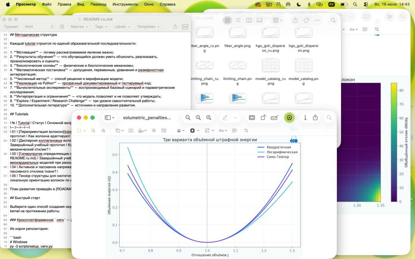This screenshot has height=259, width=415.
Task: Click the remove background tool icon
Action: coord(252,118)
